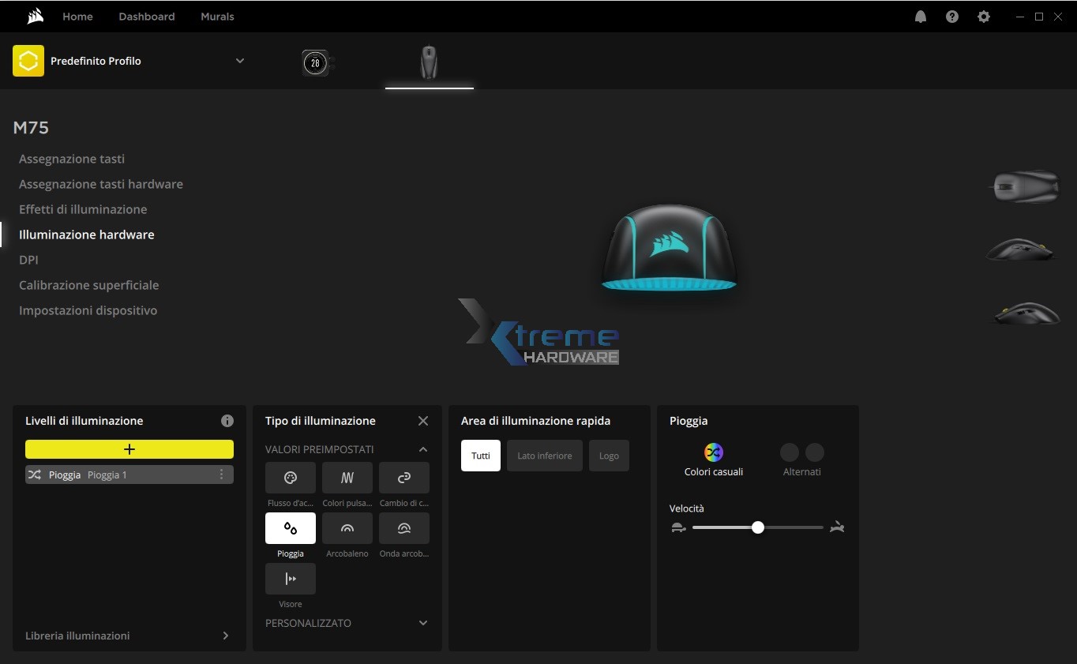Screen dimensions: 1077x664
Task: Collapse the VALORI PREIMPOSTATI section
Action: click(423, 448)
